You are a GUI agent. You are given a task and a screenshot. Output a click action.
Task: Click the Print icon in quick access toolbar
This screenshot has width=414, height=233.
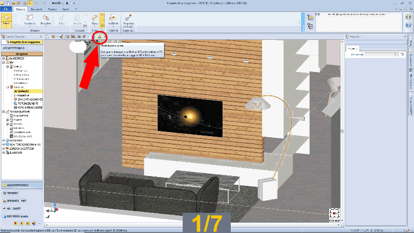(24, 3)
